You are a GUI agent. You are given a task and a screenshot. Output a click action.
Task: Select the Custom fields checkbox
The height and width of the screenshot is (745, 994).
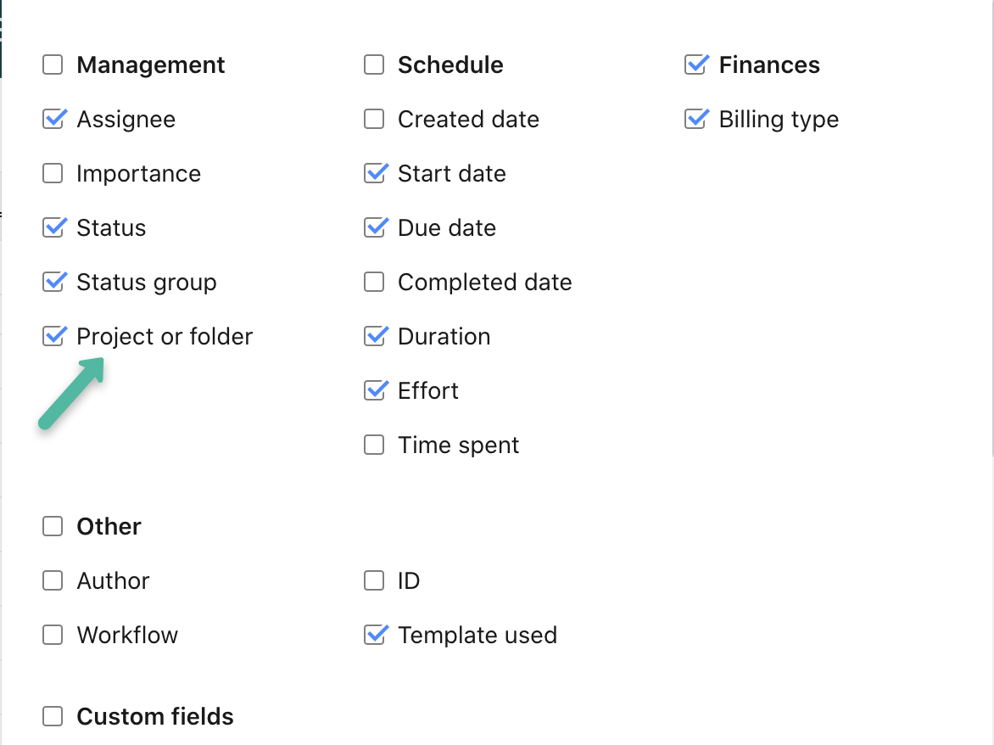(53, 717)
